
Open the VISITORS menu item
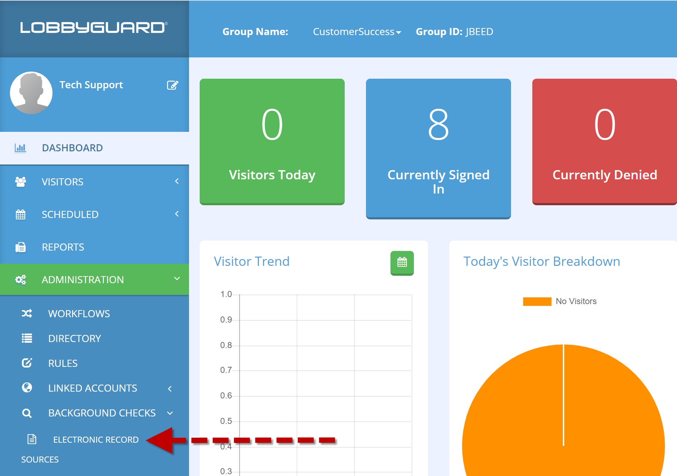pyautogui.click(x=94, y=182)
